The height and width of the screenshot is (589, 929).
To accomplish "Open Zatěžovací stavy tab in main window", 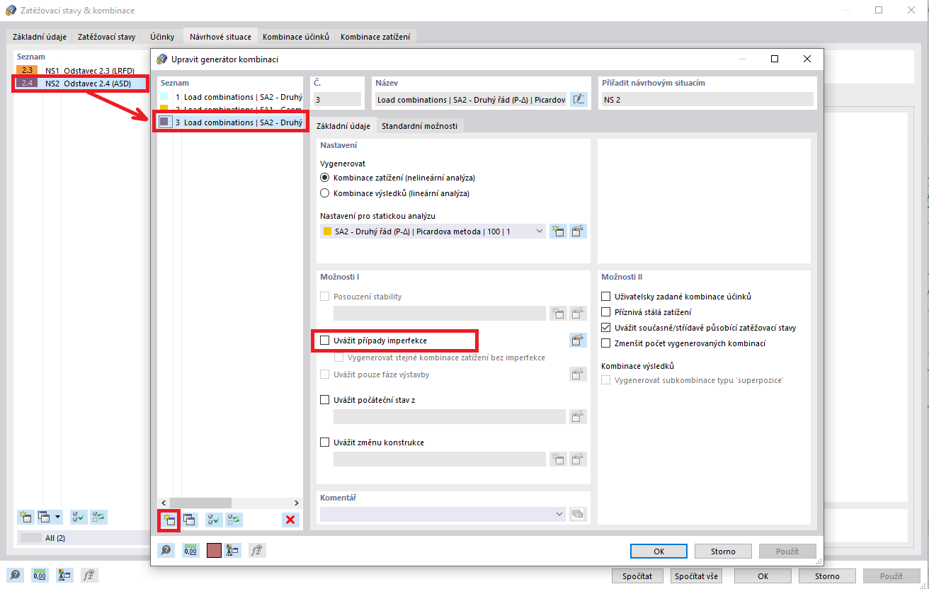I will [106, 37].
